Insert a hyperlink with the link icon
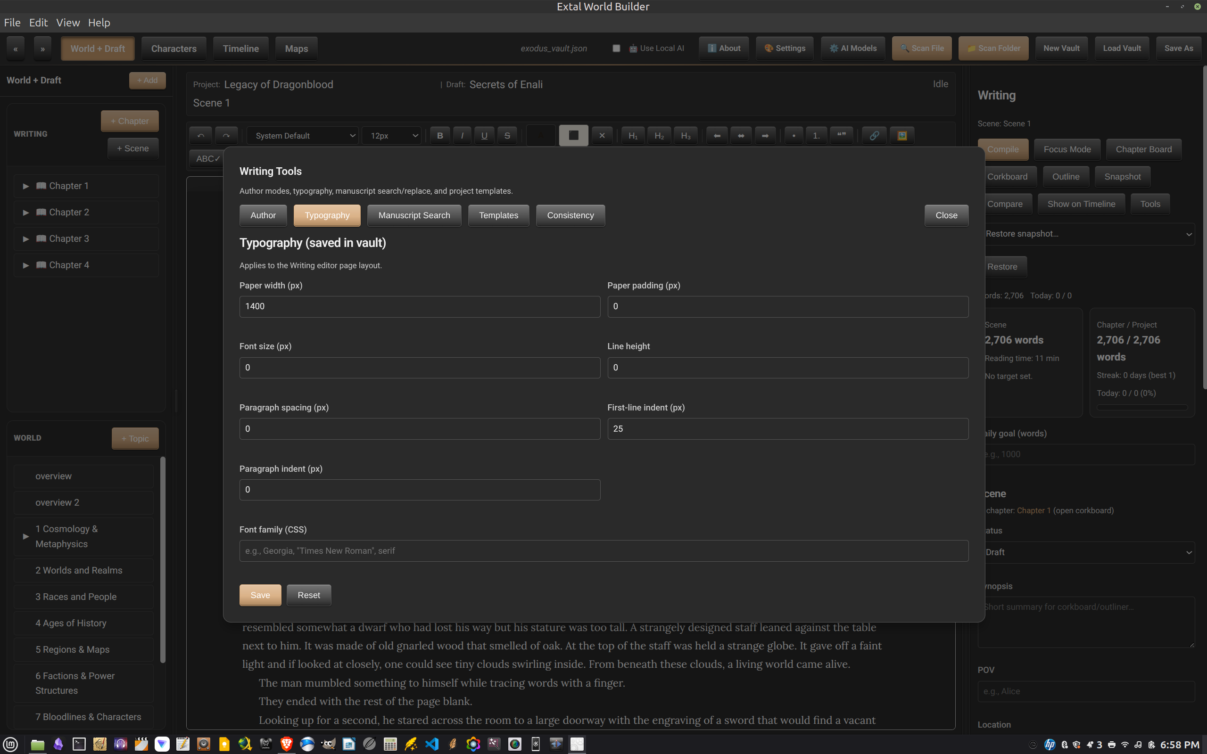 tap(874, 136)
